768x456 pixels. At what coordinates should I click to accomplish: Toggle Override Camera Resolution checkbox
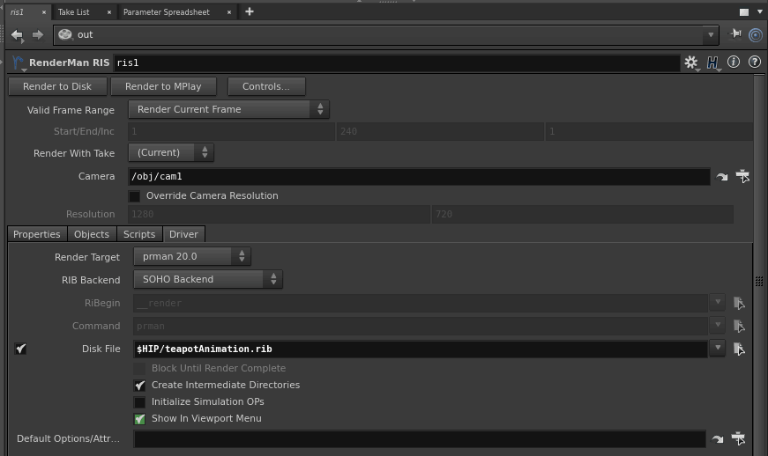pyautogui.click(x=134, y=196)
